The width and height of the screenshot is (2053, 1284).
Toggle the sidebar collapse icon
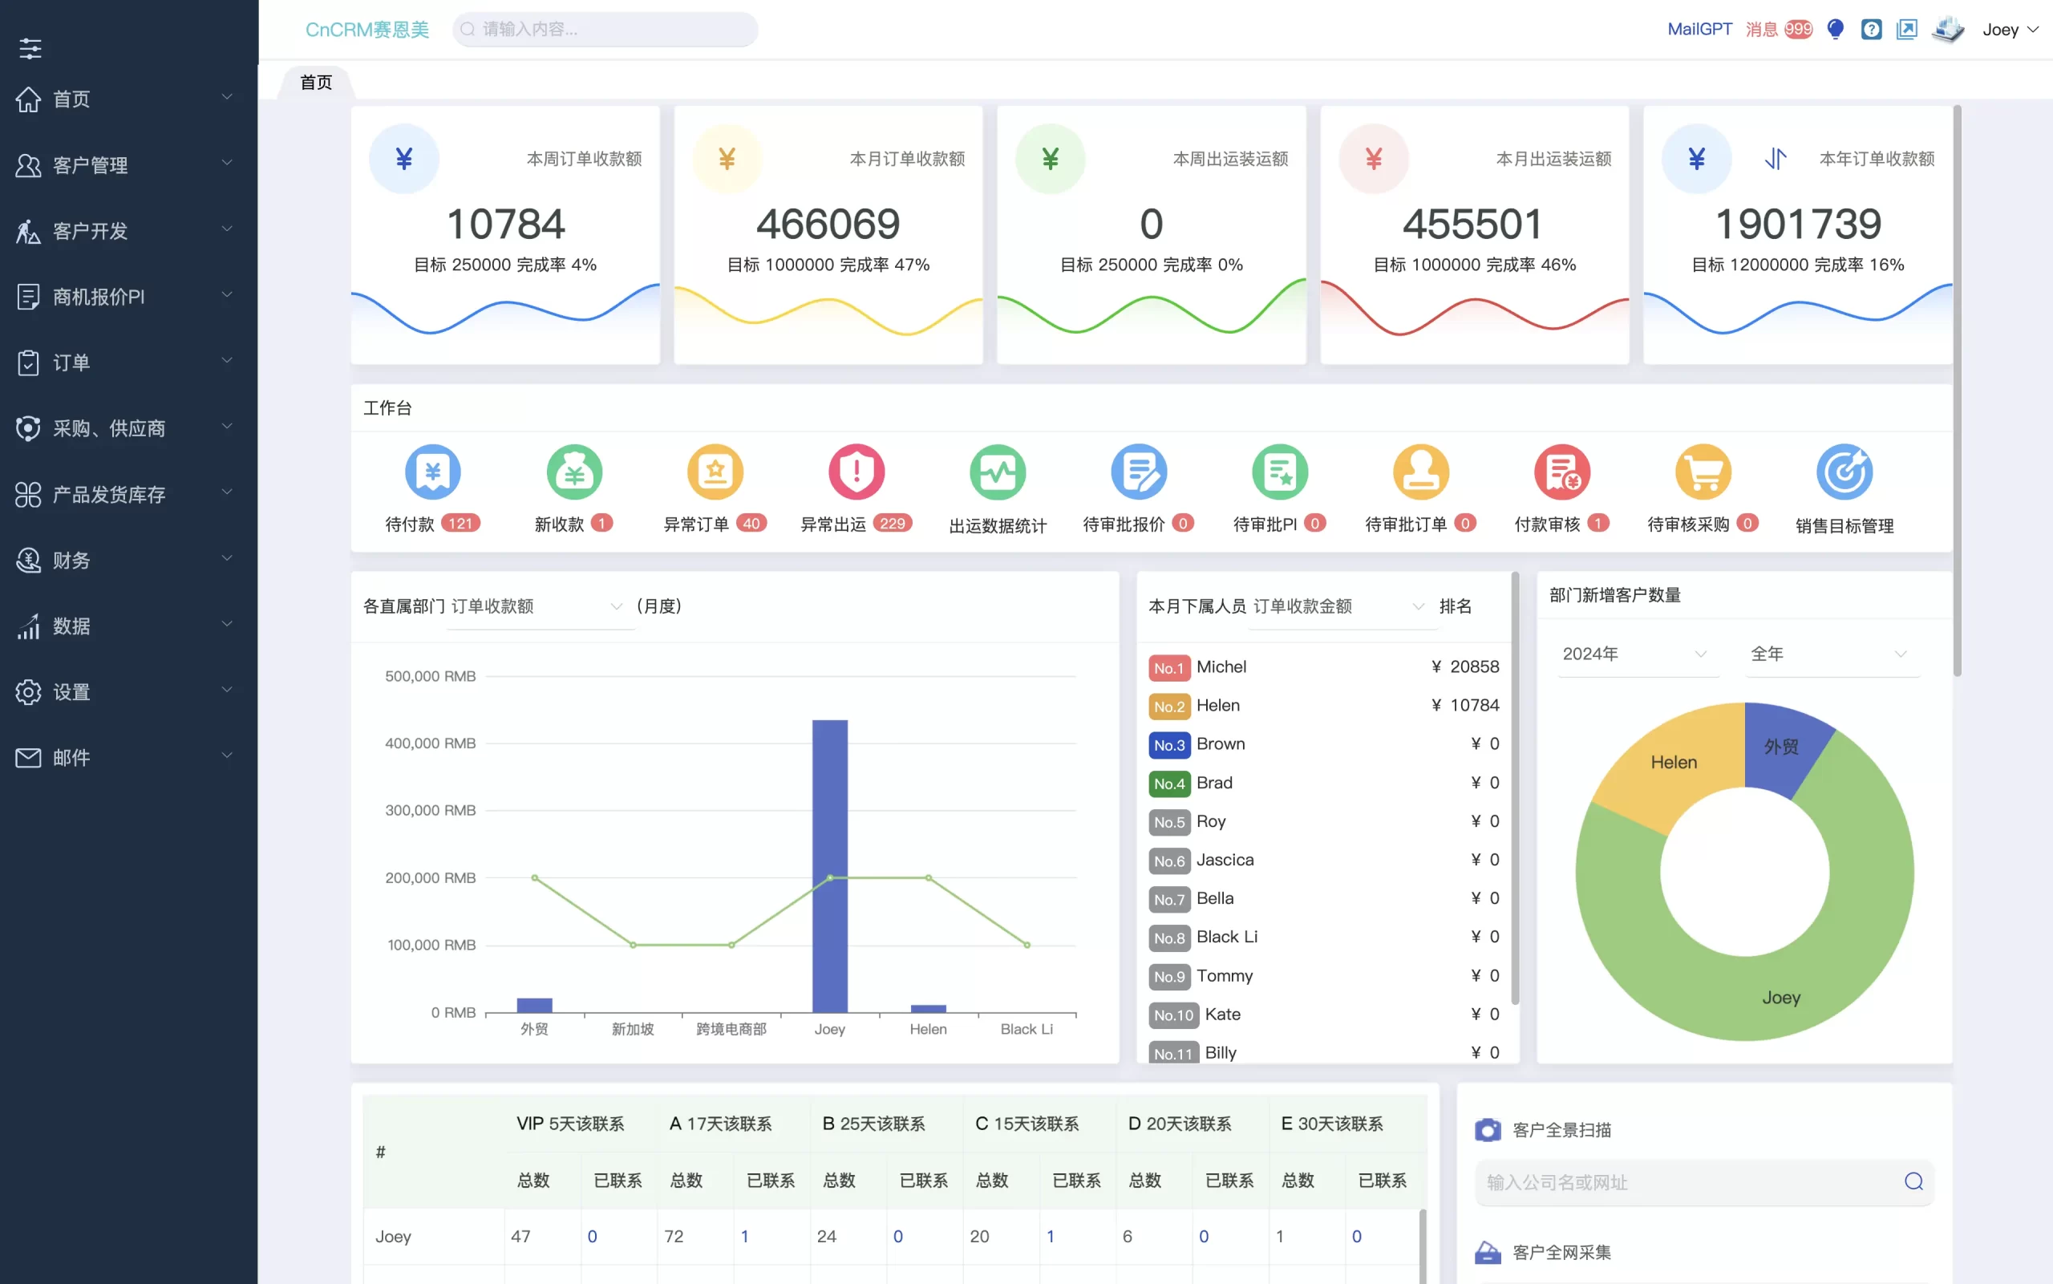[x=30, y=48]
